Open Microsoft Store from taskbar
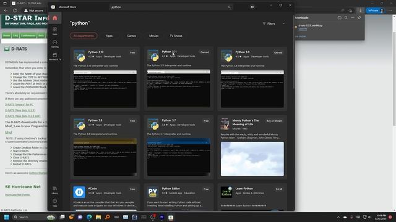 point(171,217)
